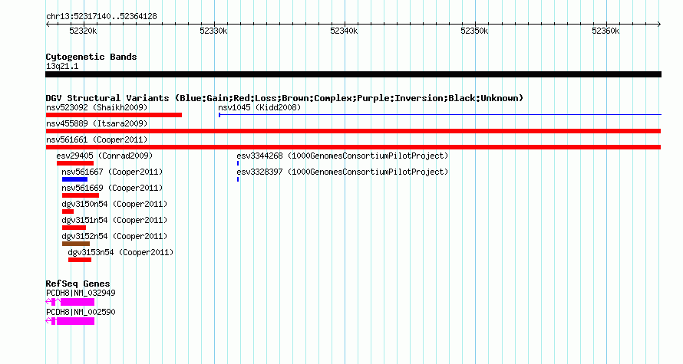Click the chr13:52317140..52364128 coordinates text
This screenshot has width=683, height=364.
coord(101,17)
